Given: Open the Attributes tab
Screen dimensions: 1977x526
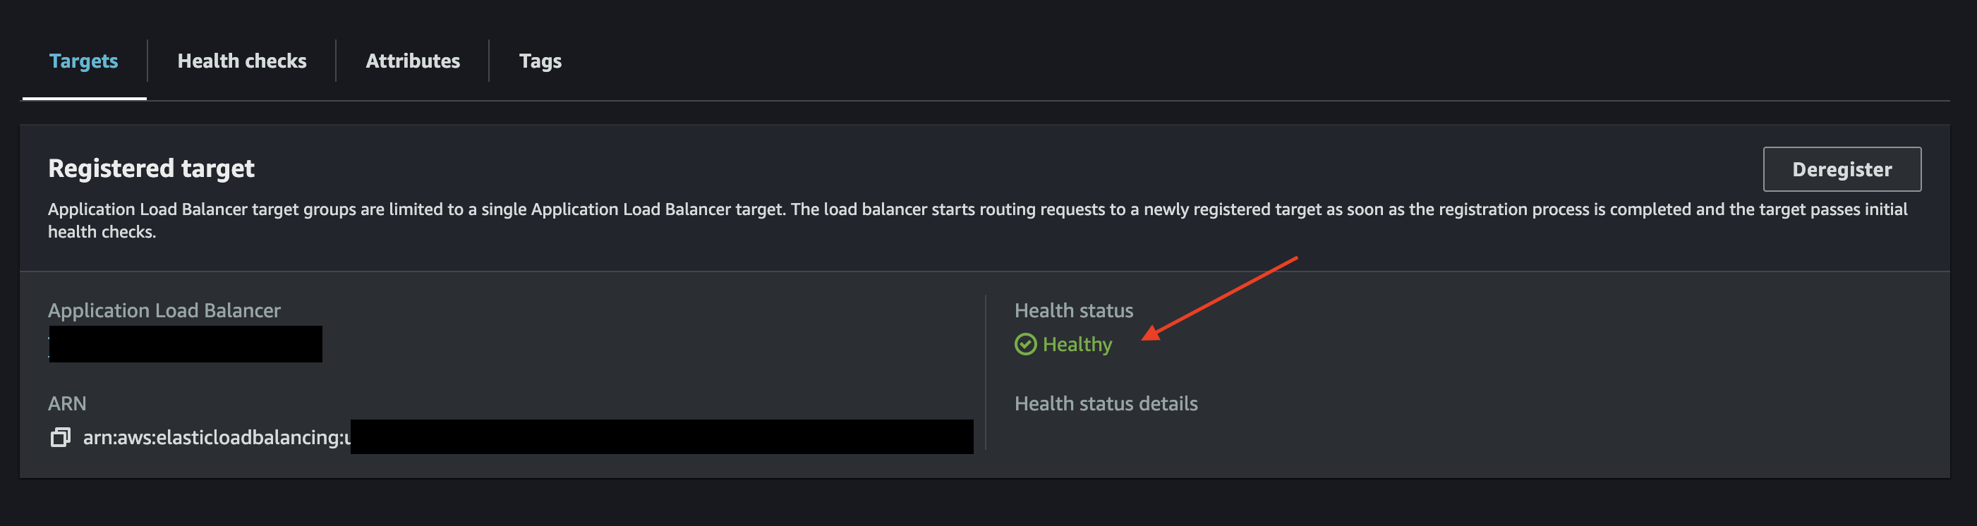Looking at the screenshot, I should pyautogui.click(x=412, y=61).
